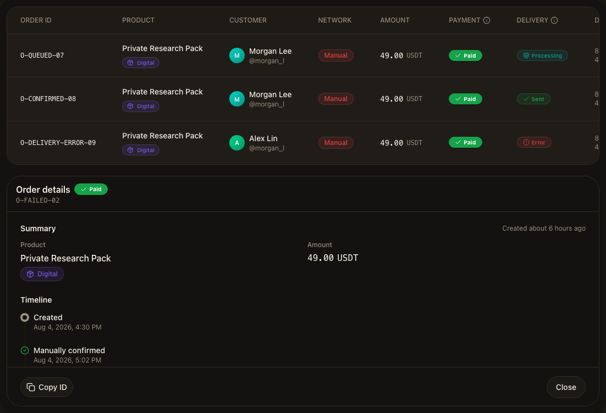Click 'Aug 4, 2026, 5:02 PM' timestamp
Viewport: 606px width, 413px height.
[67, 360]
